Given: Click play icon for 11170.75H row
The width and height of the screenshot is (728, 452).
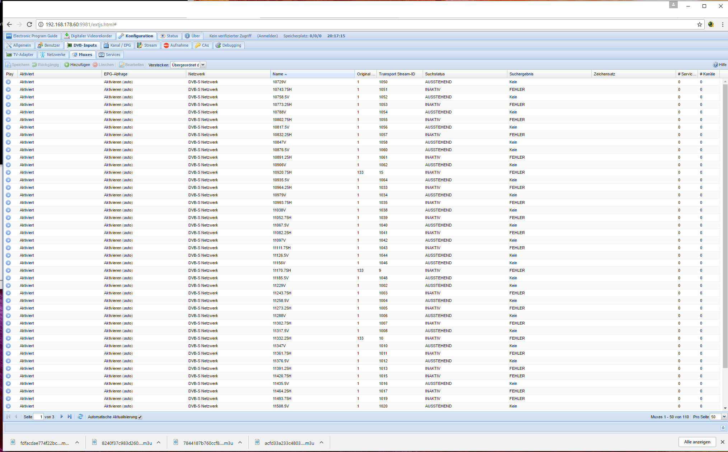Looking at the screenshot, I should (x=8, y=270).
